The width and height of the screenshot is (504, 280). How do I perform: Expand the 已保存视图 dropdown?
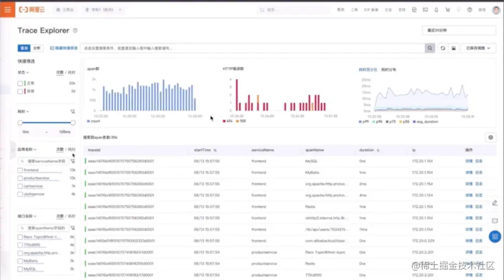point(478,48)
